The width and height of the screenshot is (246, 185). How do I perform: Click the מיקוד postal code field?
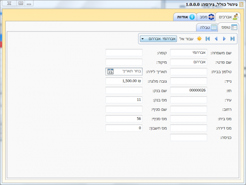tap(124, 62)
